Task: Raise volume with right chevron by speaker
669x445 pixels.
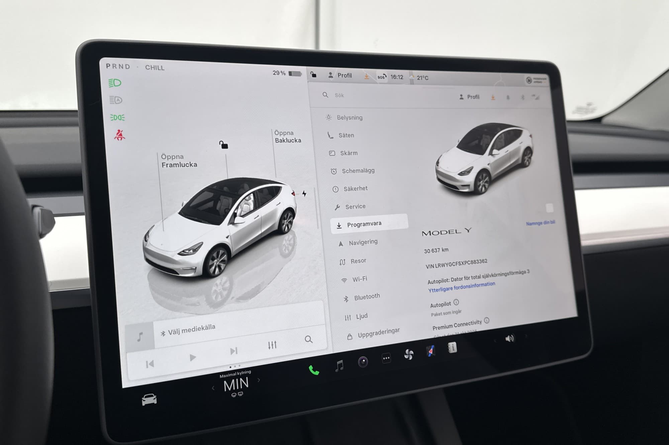Action: [525, 336]
